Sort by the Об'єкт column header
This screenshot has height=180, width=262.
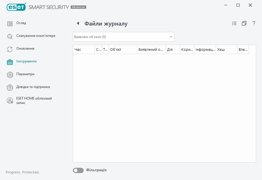tap(123, 50)
